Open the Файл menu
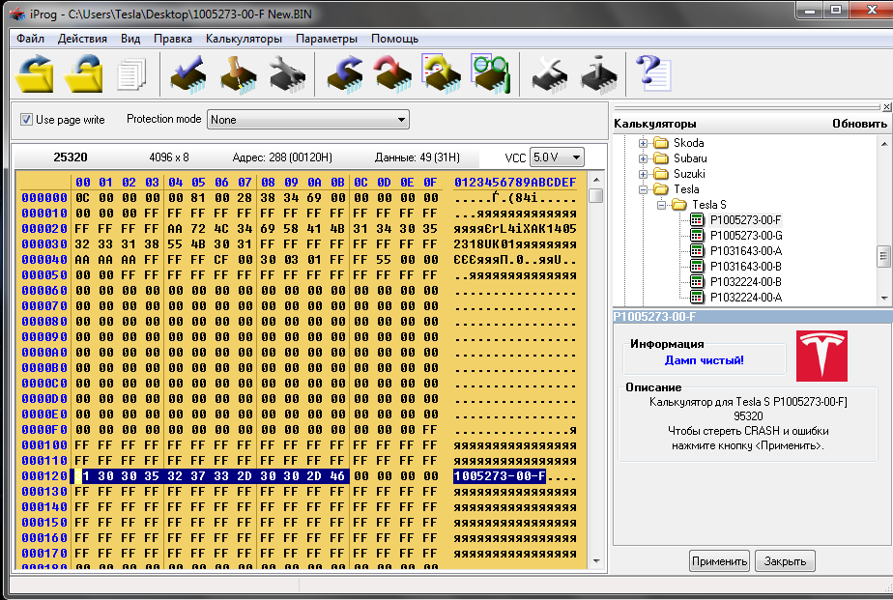 (30, 38)
